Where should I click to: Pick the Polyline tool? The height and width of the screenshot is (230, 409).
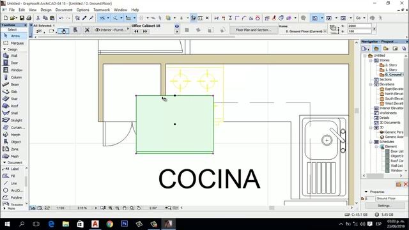(x=12, y=197)
